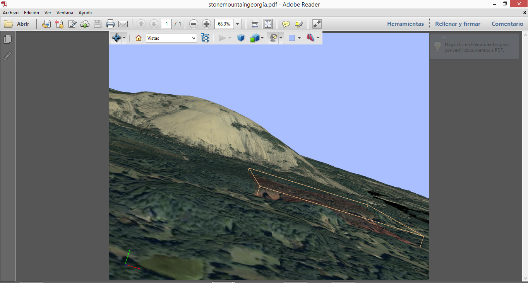Toggle the cross section tool
The height and width of the screenshot is (283, 528).
[x=311, y=38]
